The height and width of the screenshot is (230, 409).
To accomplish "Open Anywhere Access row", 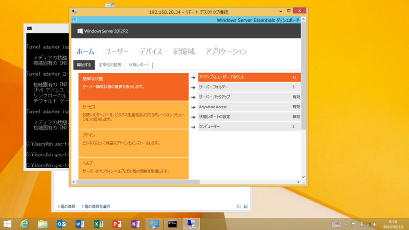I will coord(249,107).
